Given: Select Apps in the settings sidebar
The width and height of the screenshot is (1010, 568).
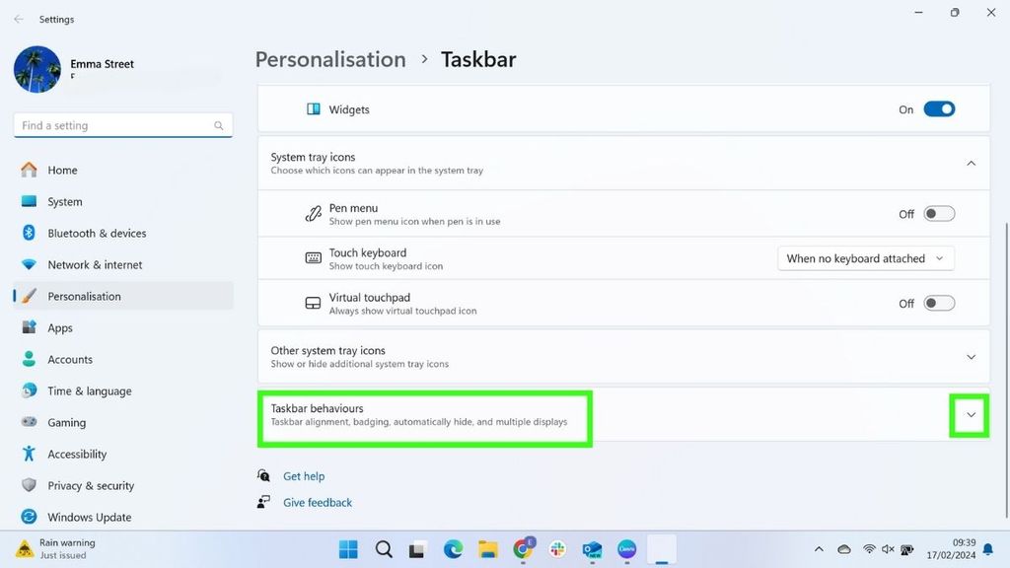Looking at the screenshot, I should [59, 327].
